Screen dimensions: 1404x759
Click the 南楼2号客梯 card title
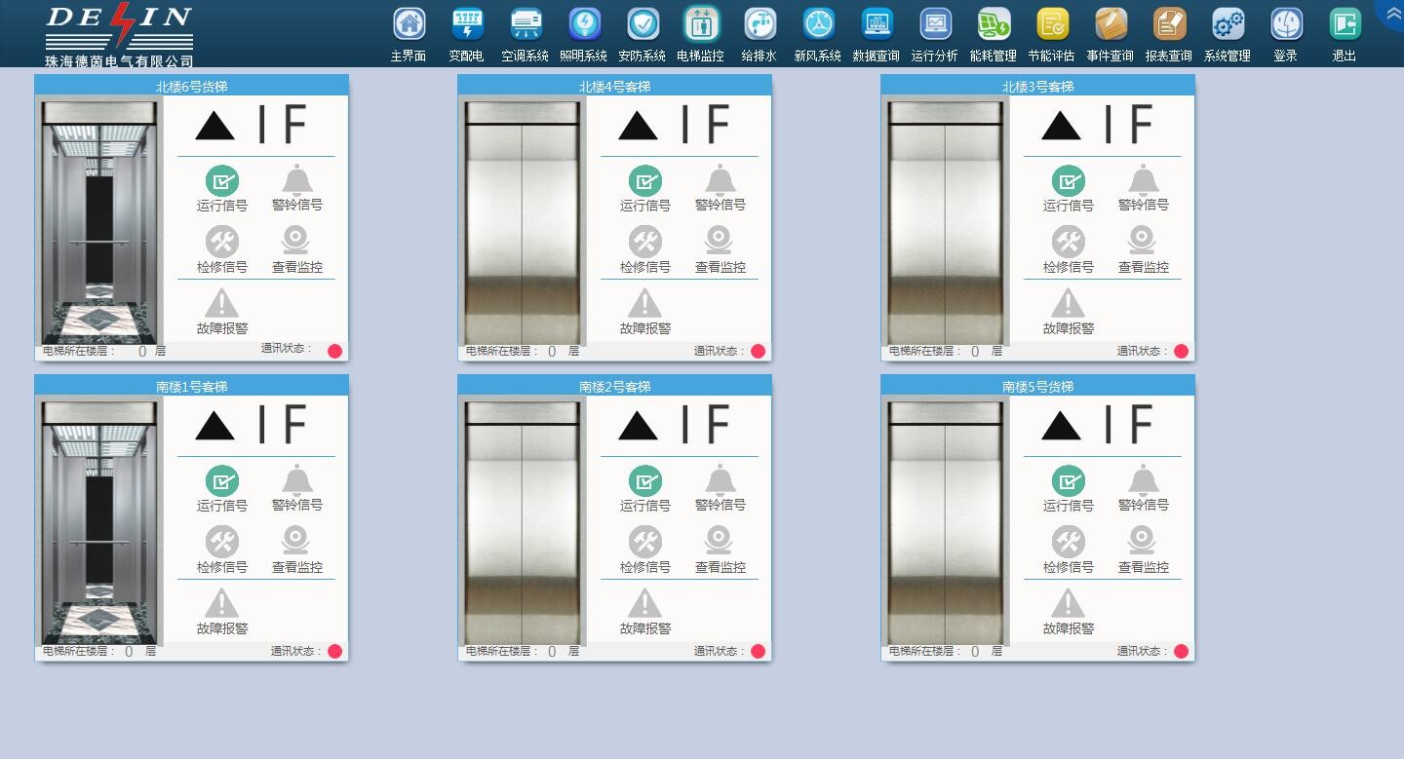point(615,387)
